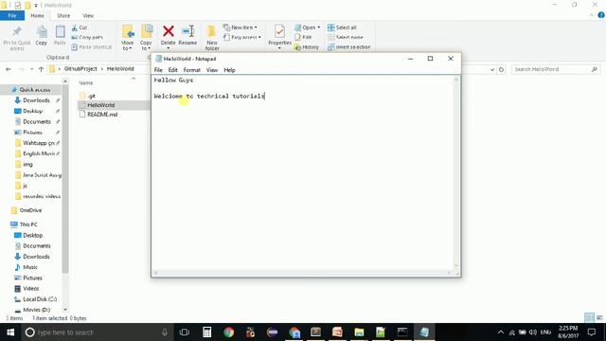This screenshot has width=606, height=341.
Task: Open the address bar history dropdown
Action: click(492, 69)
